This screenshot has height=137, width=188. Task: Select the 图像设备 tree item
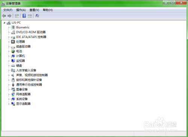22,90
